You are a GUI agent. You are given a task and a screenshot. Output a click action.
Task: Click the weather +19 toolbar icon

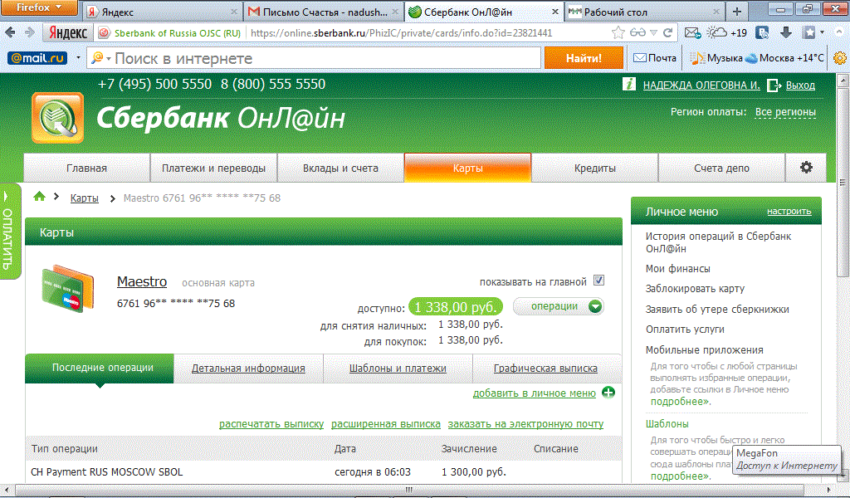(726, 32)
